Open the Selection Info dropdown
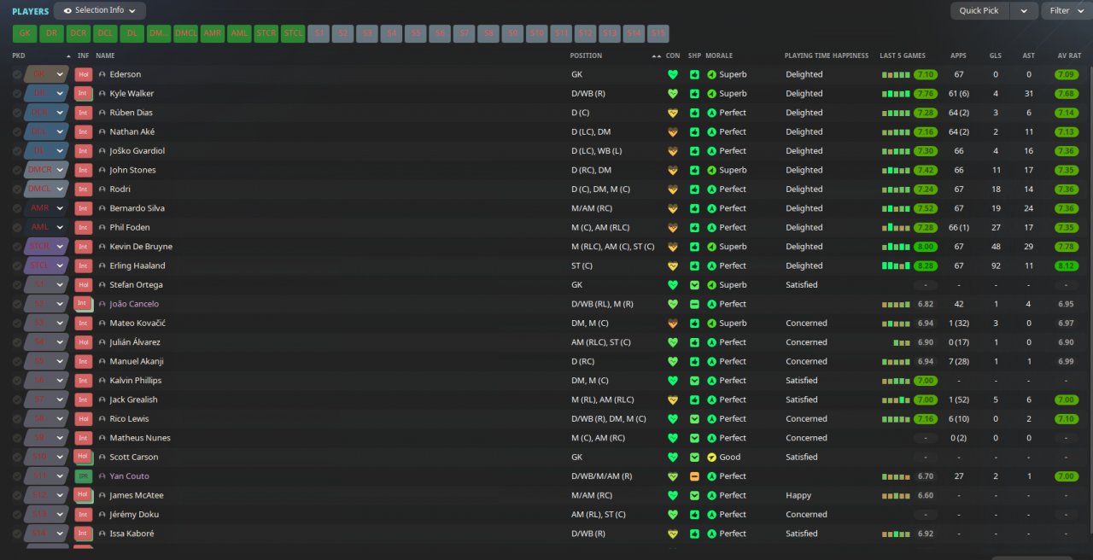Image resolution: width=1093 pixels, height=560 pixels. [x=100, y=11]
